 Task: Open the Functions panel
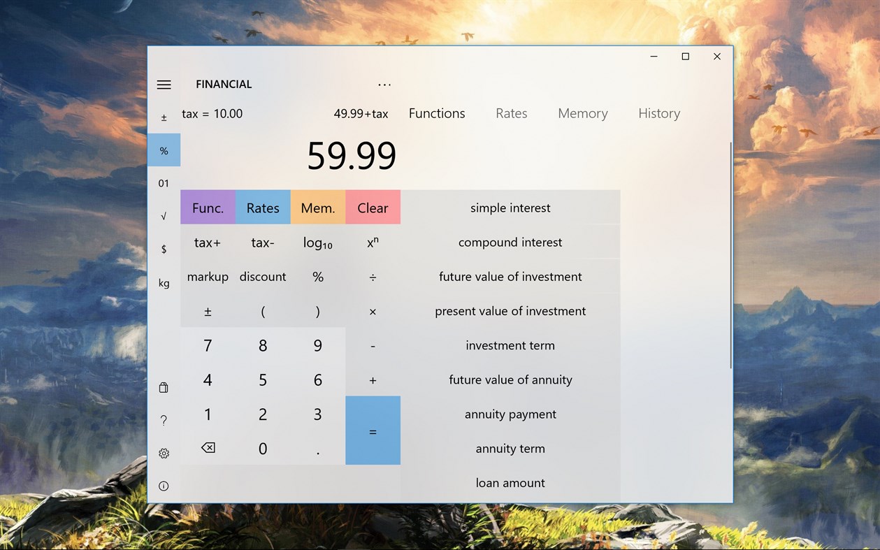(x=436, y=113)
